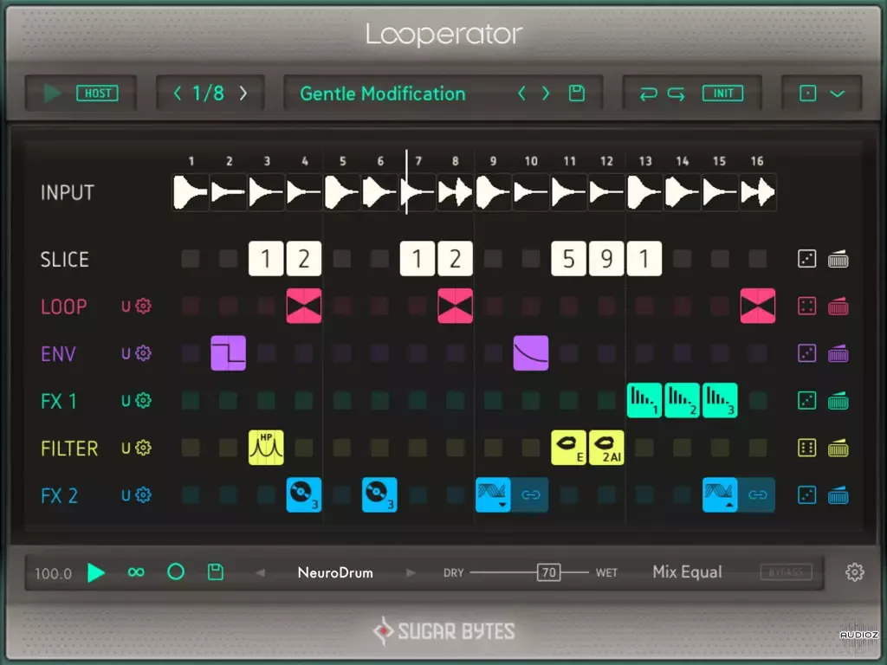The image size is (887, 665).
Task: Select the 2AI vowel filter on step 12
Action: pyautogui.click(x=606, y=448)
